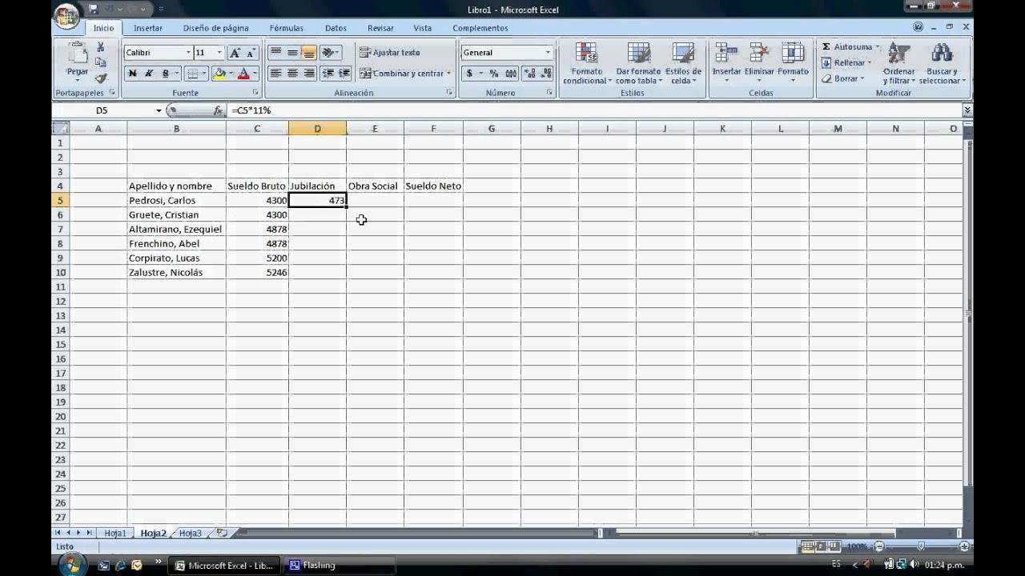Viewport: 1025px width, 576px height.
Task: Click the Dar formato como tabla icon
Action: pos(638,54)
